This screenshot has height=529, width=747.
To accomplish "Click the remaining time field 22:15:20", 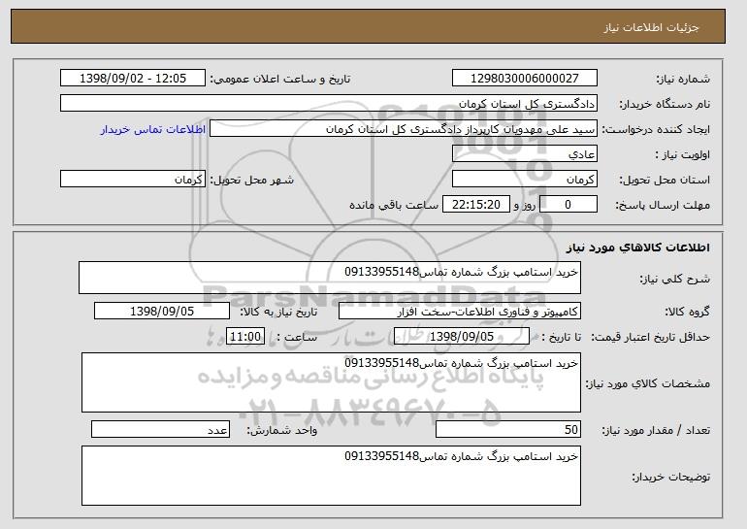I will [x=476, y=205].
